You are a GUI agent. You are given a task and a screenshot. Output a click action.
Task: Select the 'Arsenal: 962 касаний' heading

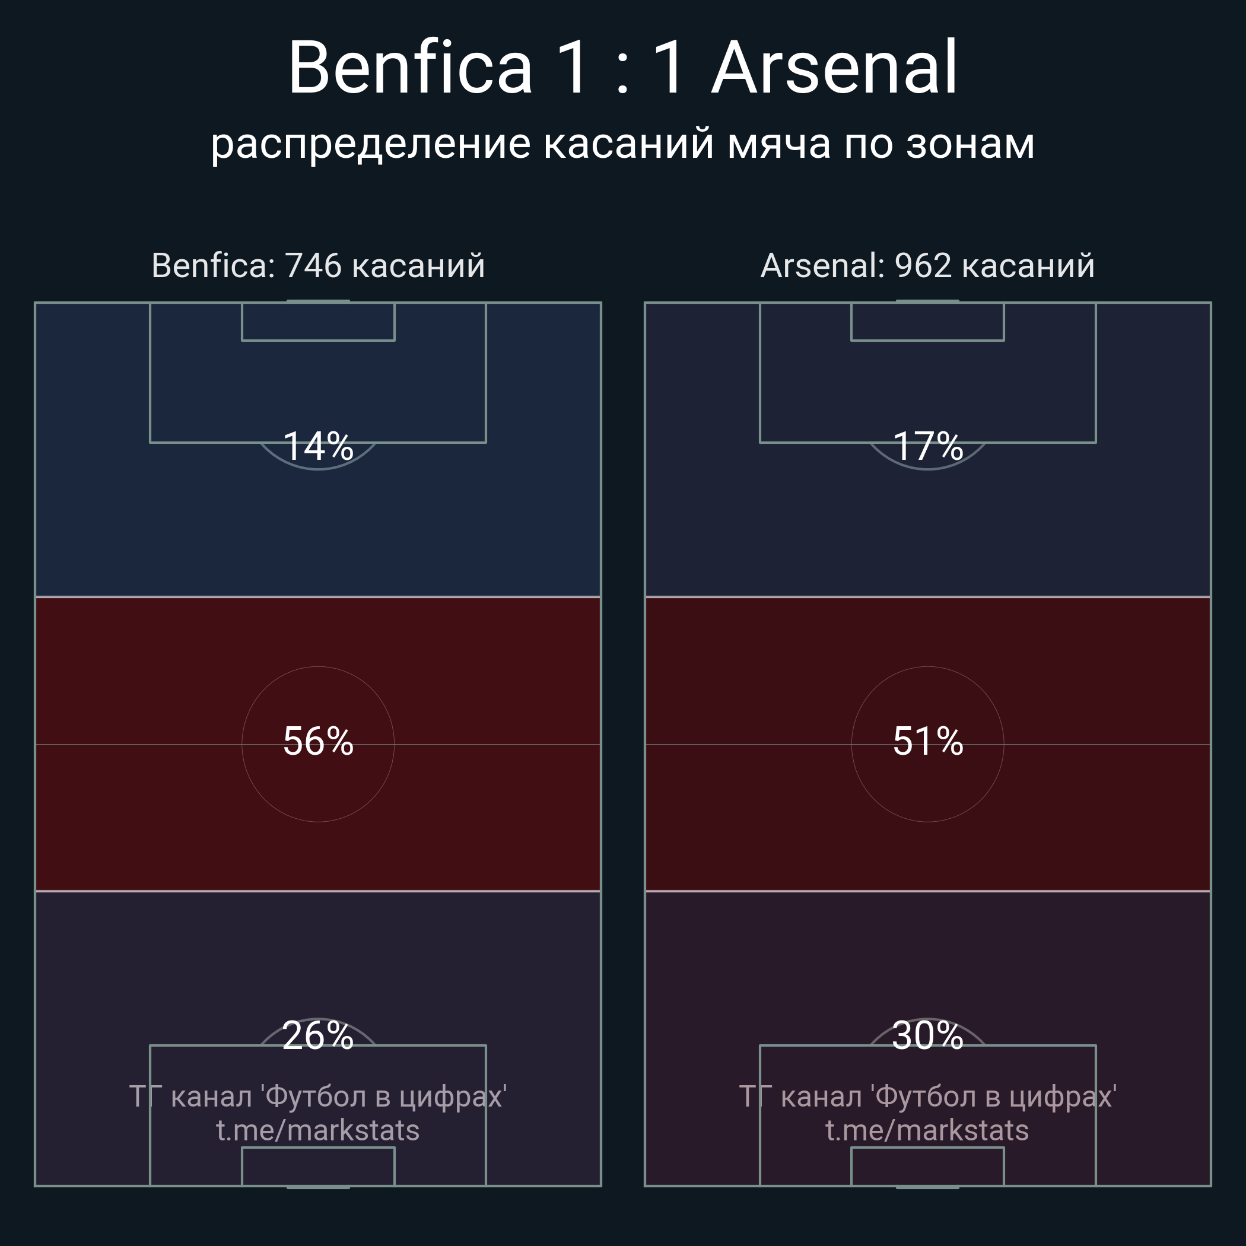click(x=927, y=266)
